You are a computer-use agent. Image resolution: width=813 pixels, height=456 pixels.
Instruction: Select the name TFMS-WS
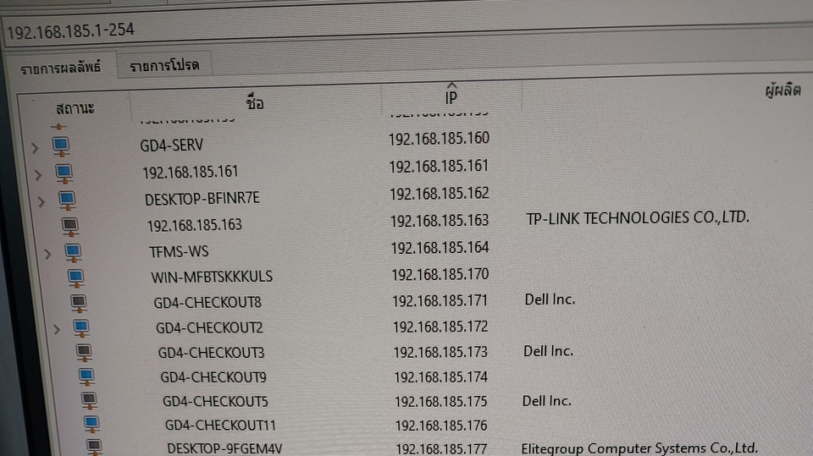[x=179, y=252]
